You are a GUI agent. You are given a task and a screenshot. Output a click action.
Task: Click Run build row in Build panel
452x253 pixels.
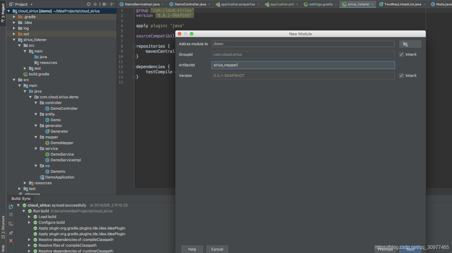pos(41,211)
